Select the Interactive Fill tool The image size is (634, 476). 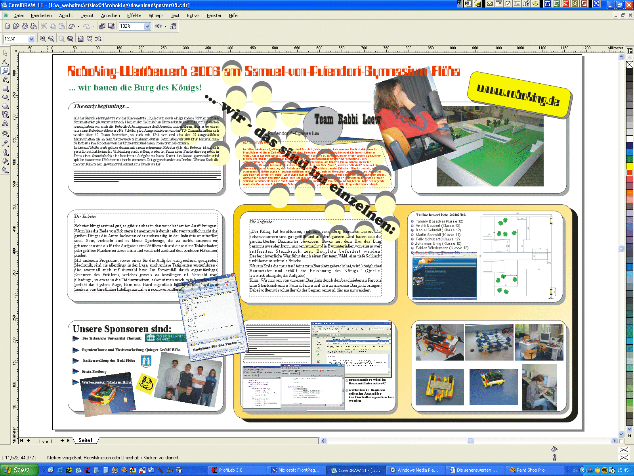click(x=5, y=170)
